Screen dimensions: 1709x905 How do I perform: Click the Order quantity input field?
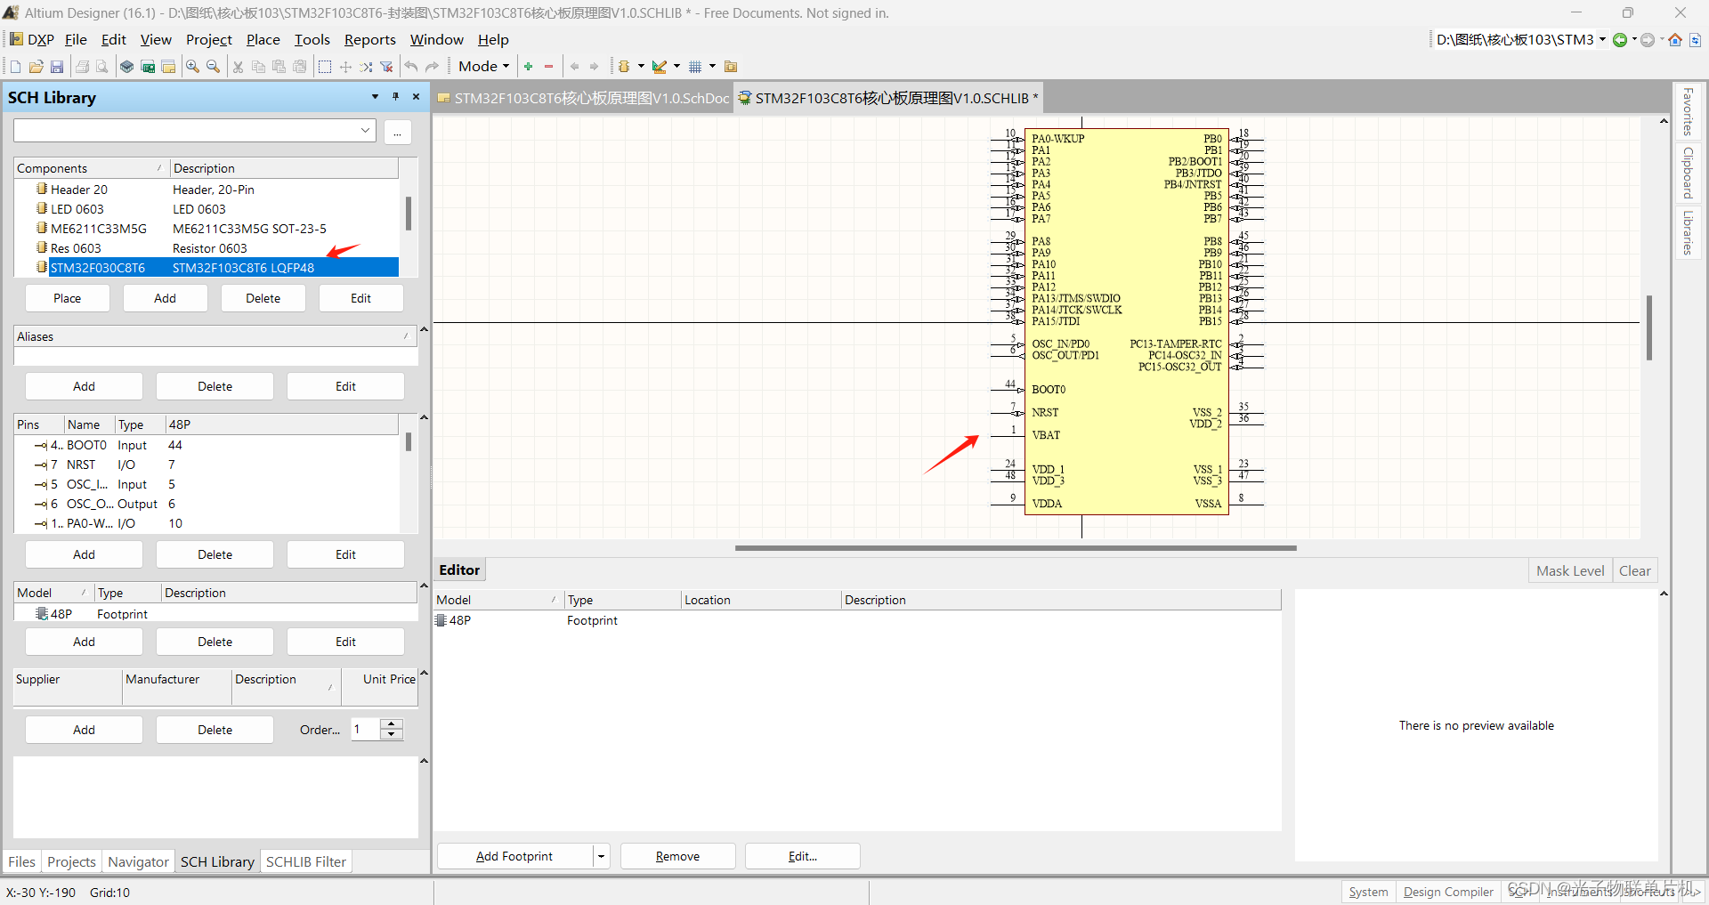pyautogui.click(x=366, y=730)
